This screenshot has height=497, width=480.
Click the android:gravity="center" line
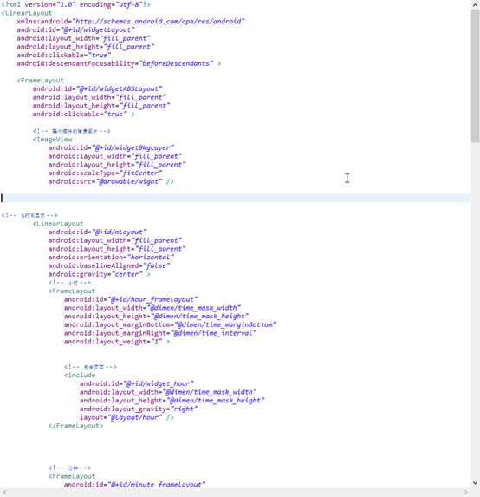point(99,274)
